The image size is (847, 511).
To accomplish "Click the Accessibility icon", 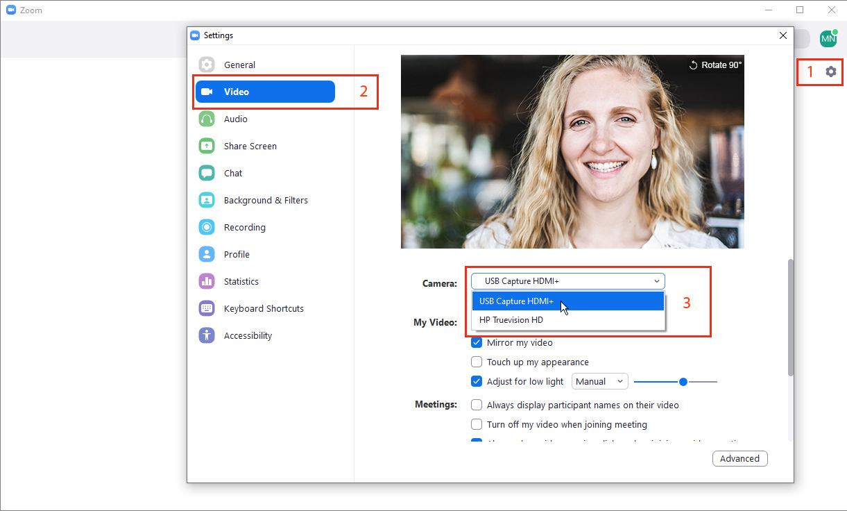I will (207, 335).
